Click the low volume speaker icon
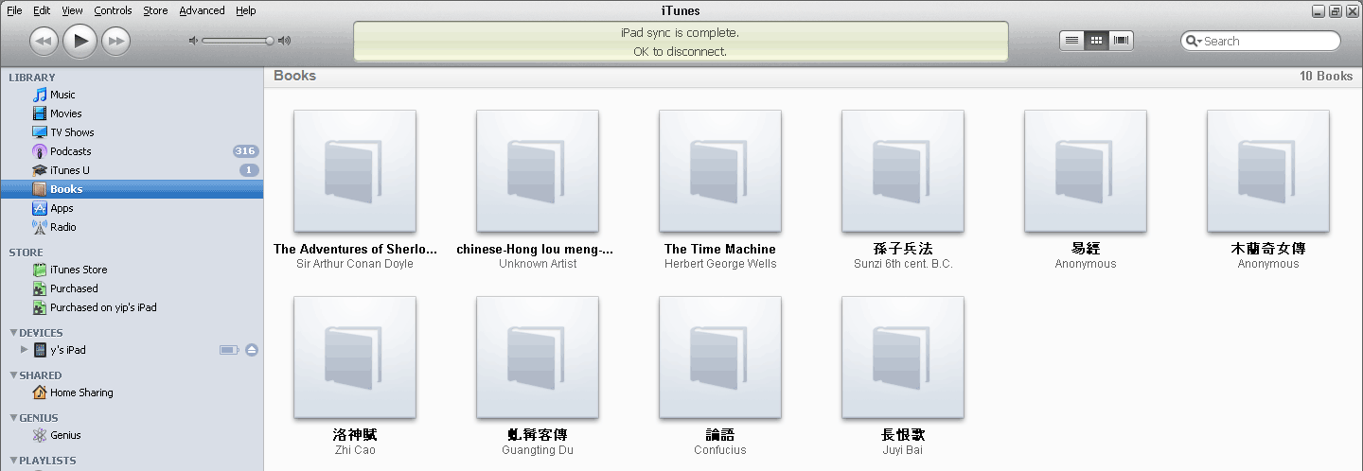 coord(193,41)
